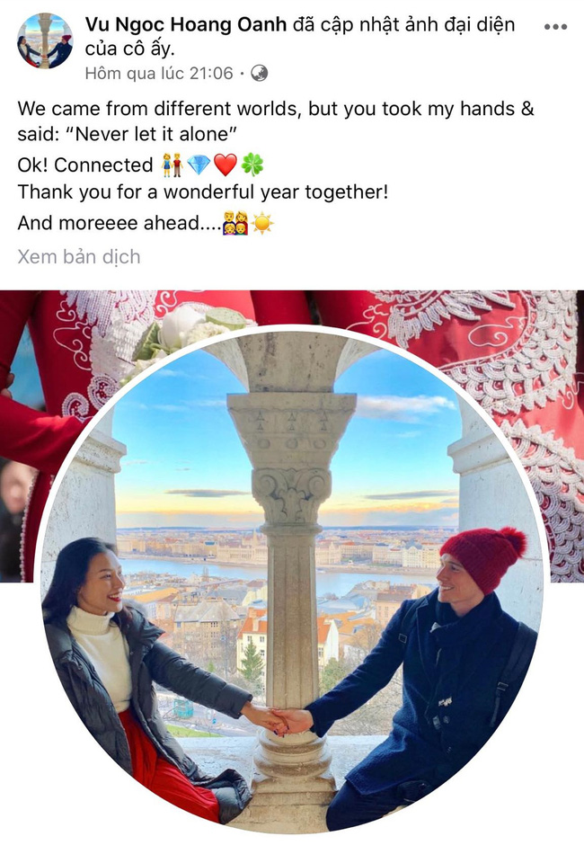The width and height of the screenshot is (584, 854).
Task: Click the four-leaf clover emoji
Action: tap(252, 165)
